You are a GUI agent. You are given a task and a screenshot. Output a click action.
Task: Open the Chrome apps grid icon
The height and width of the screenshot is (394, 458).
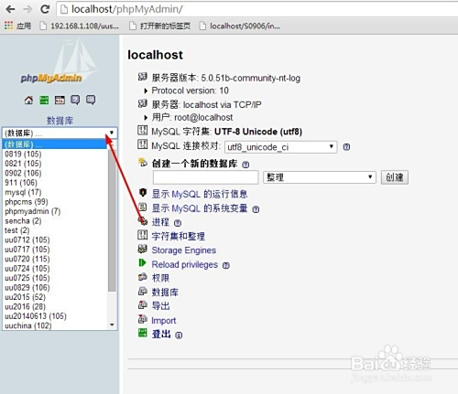[x=8, y=26]
